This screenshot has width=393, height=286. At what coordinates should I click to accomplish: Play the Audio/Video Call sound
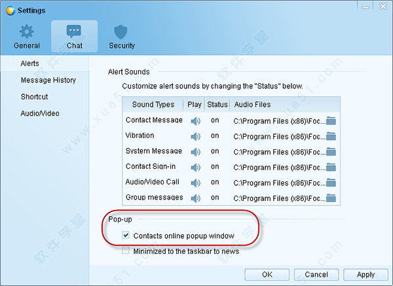195,183
